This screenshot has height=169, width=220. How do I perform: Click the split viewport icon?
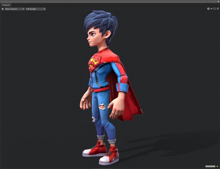(211, 9)
